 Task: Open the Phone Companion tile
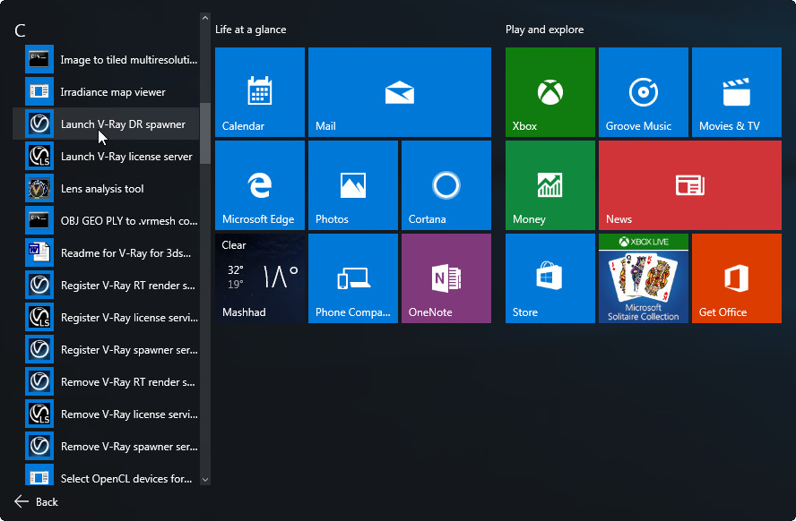point(353,278)
